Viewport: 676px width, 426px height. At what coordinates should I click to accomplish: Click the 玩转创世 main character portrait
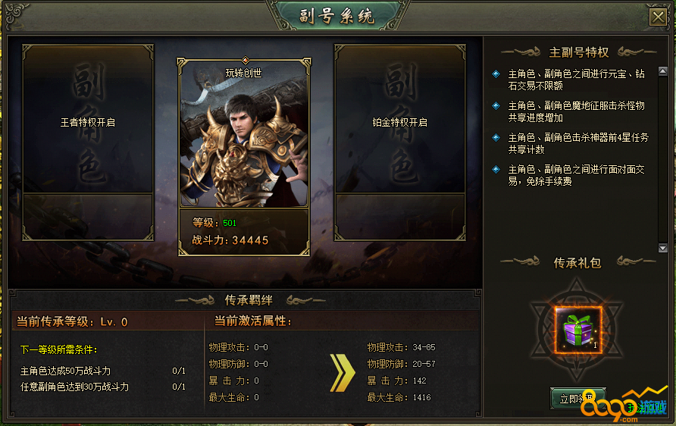click(244, 133)
